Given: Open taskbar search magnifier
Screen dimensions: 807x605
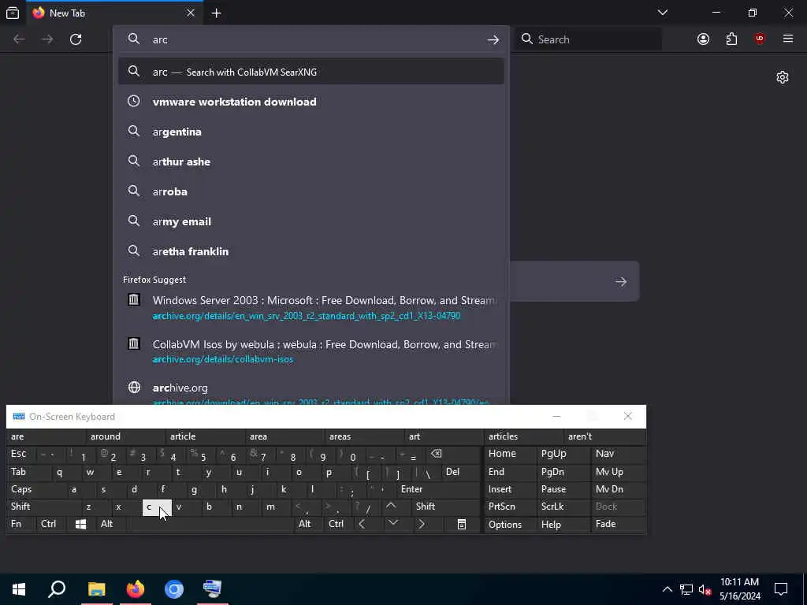Looking at the screenshot, I should point(57,589).
